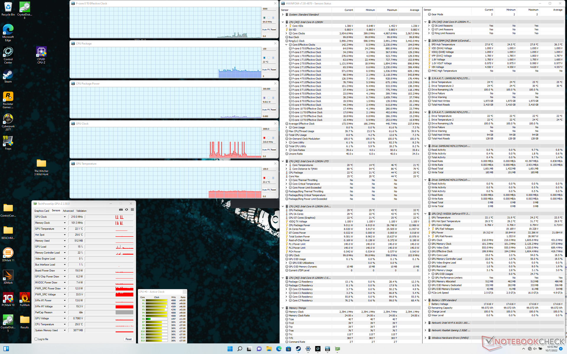Launch 3DMark 11 desktop shortcut

tap(8, 255)
